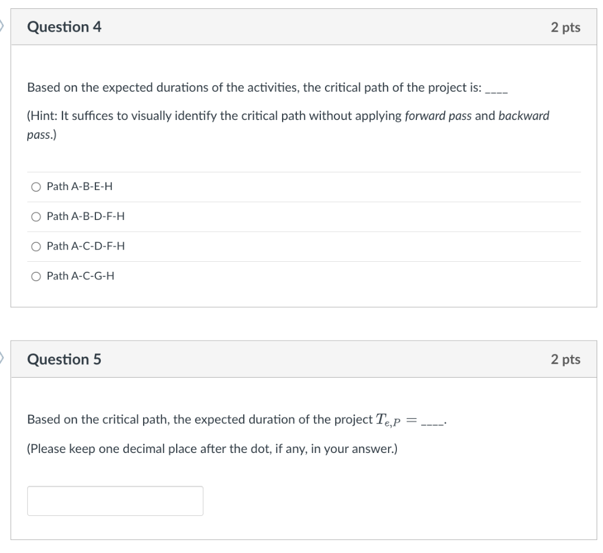Click the Path A-C-G-H answer row

pos(80,275)
